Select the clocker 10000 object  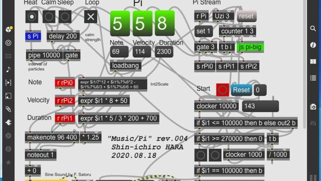216,106
